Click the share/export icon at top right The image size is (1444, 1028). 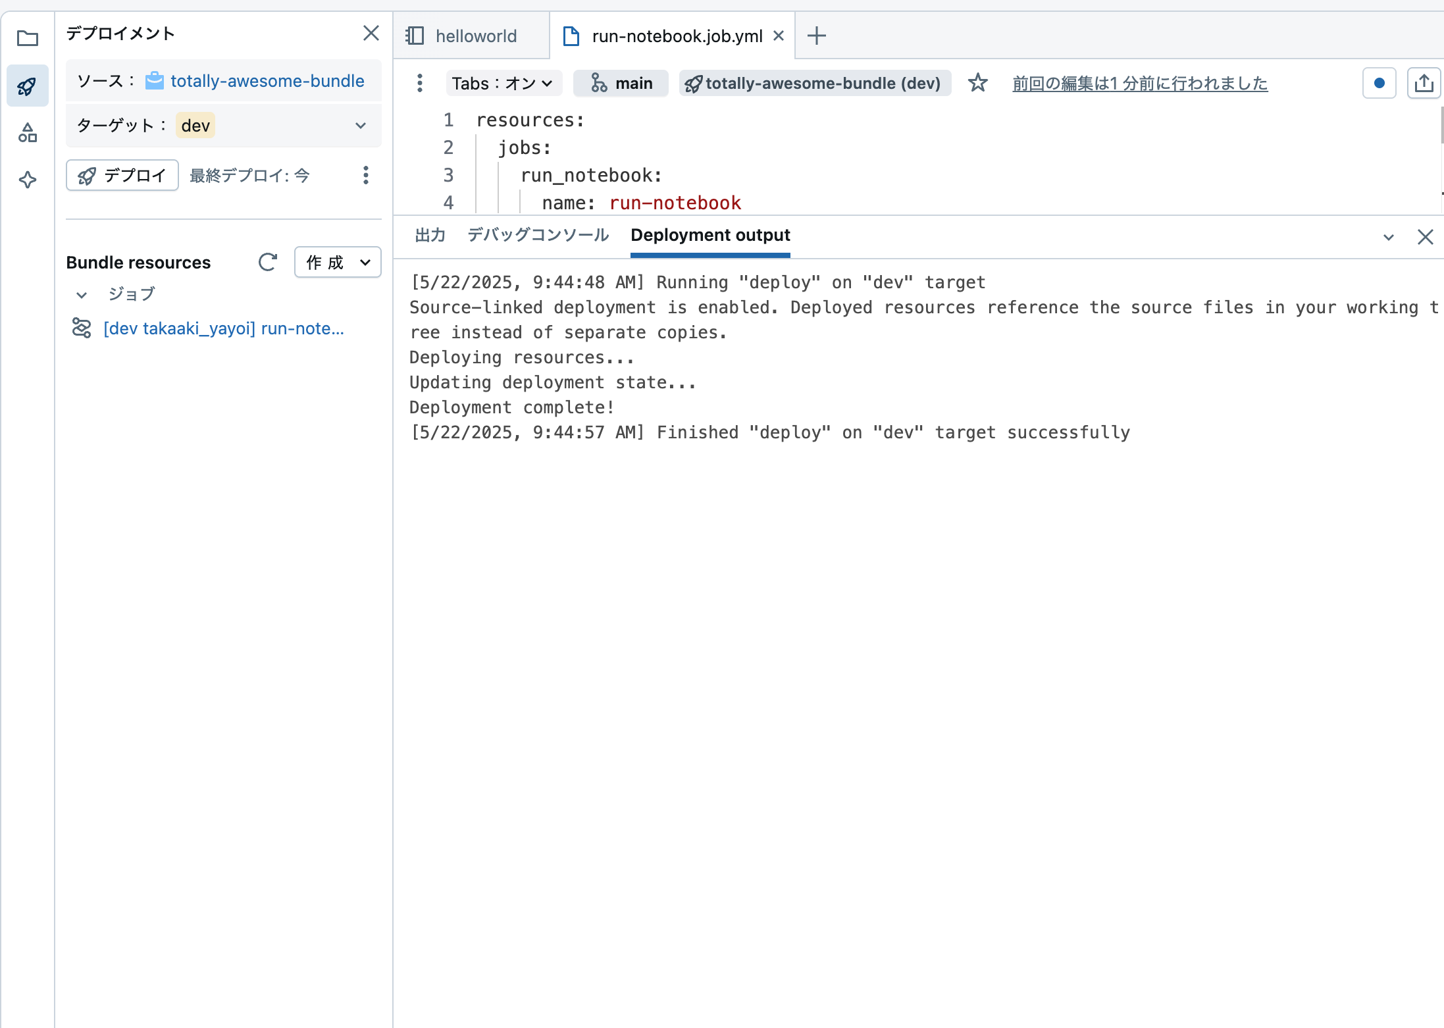point(1424,83)
